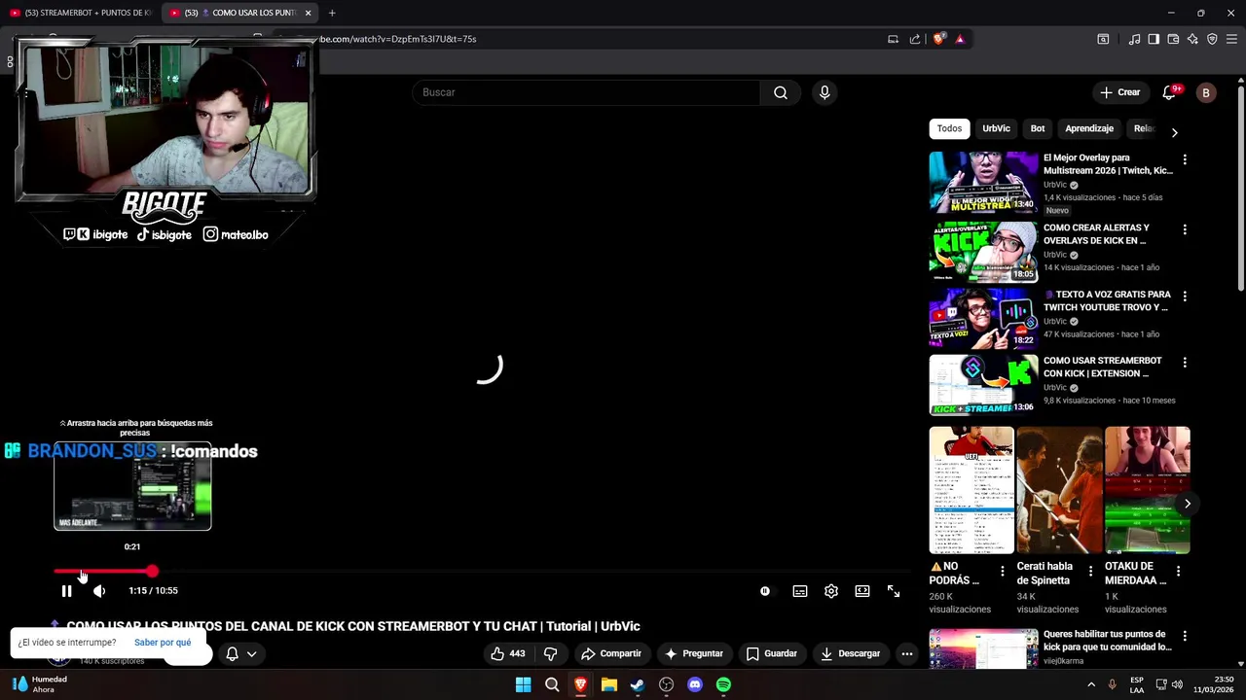Click the Preguntar button
Screen dimensions: 1246x700
(694, 653)
